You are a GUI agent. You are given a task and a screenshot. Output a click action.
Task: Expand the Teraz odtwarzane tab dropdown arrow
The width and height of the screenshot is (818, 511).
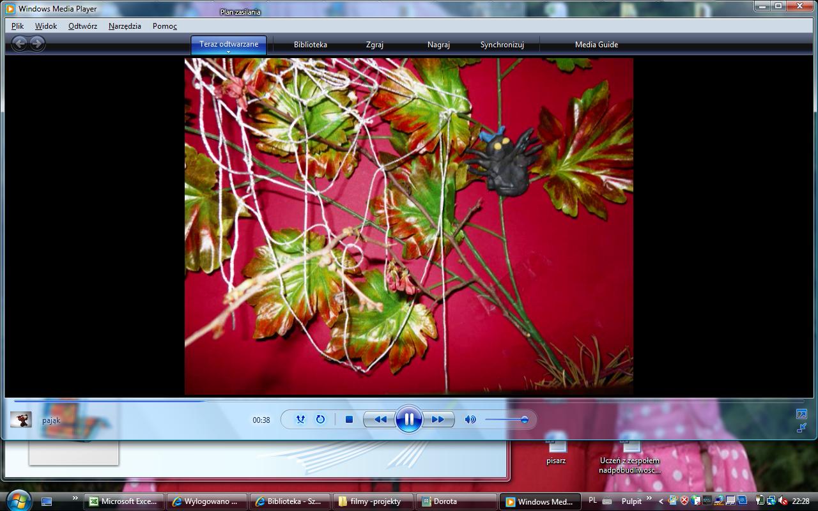click(x=228, y=52)
